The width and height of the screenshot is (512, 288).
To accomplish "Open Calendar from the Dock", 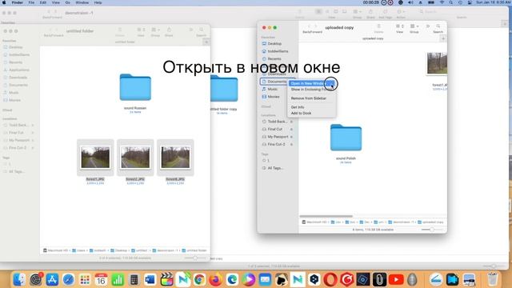I will [x=101, y=279].
